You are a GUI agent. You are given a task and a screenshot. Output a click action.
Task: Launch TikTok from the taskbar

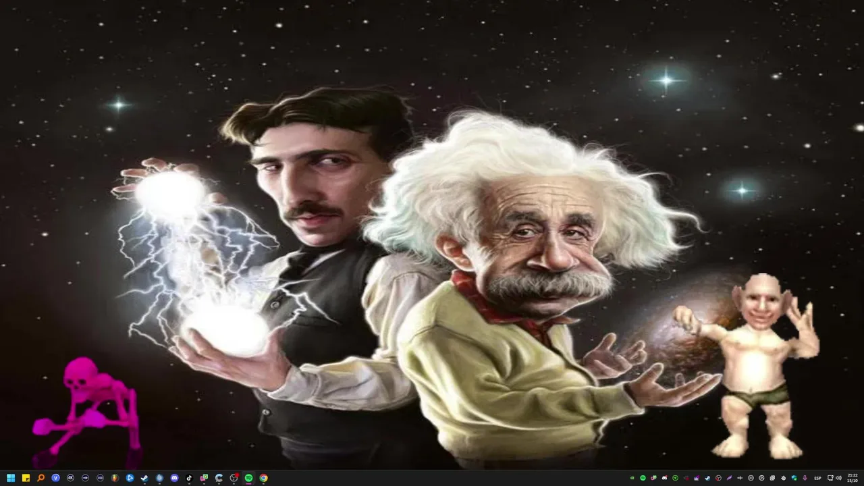pos(189,478)
